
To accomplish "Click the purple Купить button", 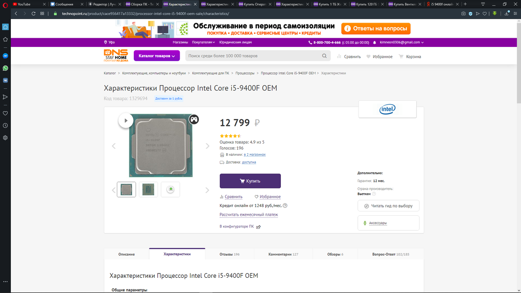I will (x=250, y=181).
